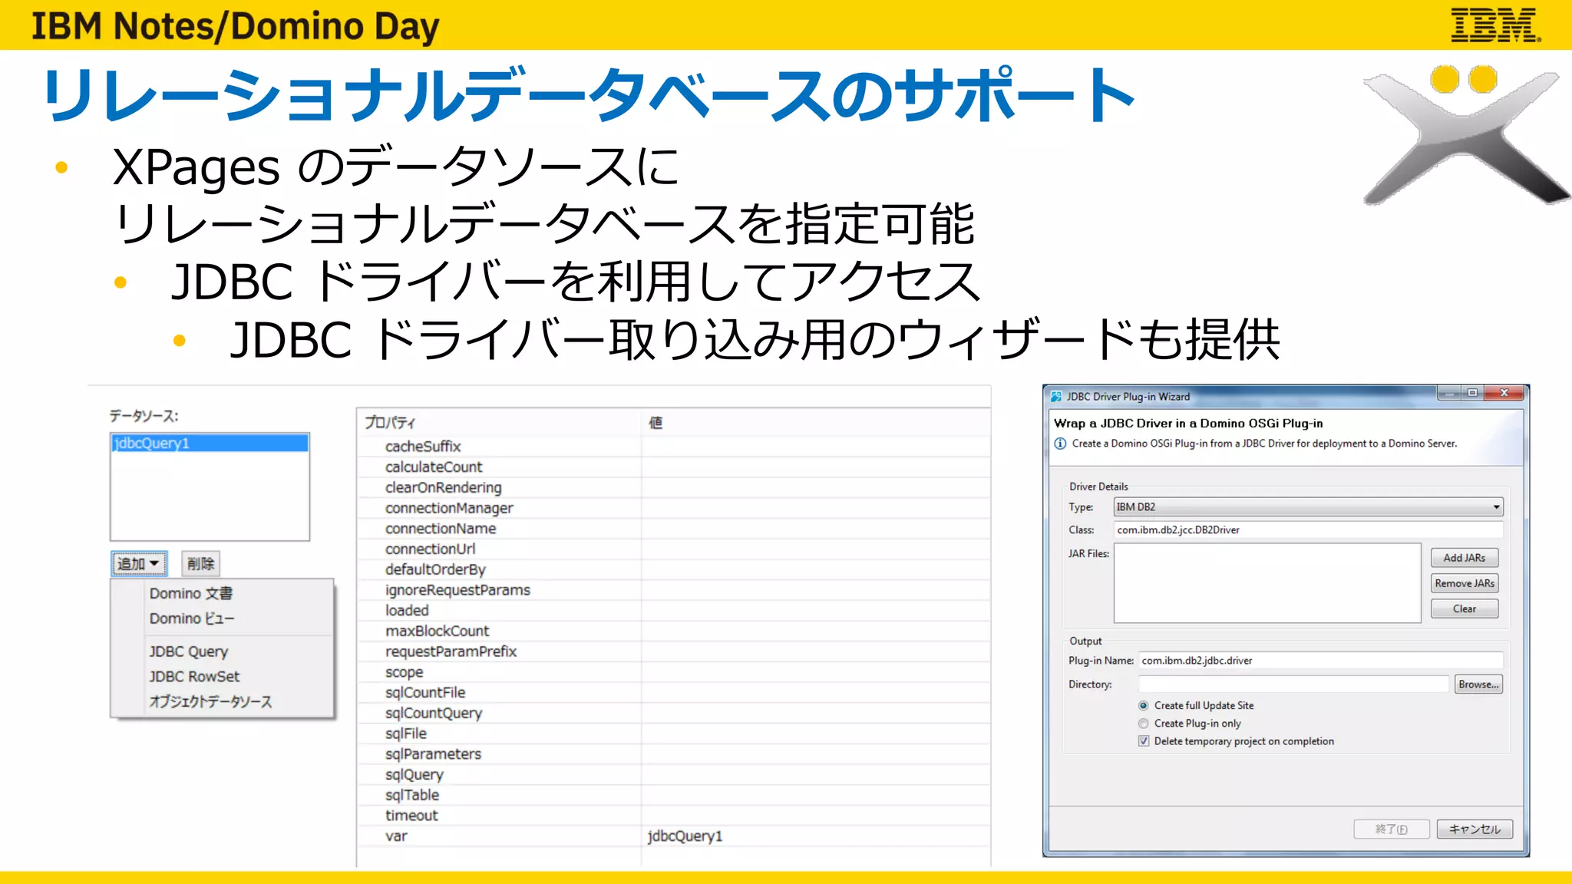Choose オブジェクトデータソース from the add menu
This screenshot has width=1572, height=884.
(210, 701)
